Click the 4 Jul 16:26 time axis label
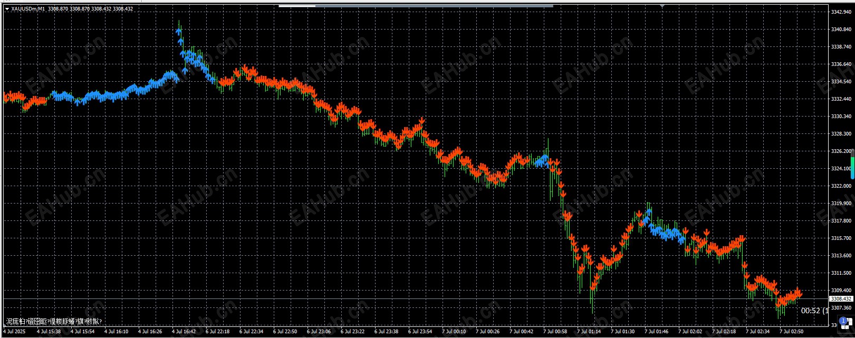This screenshot has width=855, height=338. (x=150, y=332)
